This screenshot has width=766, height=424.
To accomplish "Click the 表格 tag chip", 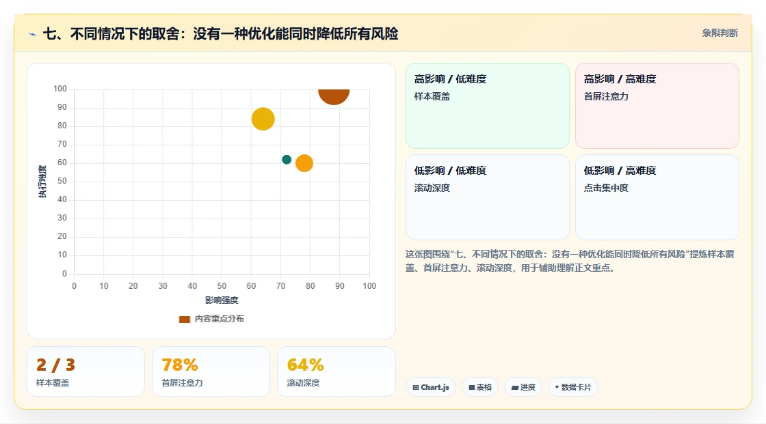I will click(480, 387).
